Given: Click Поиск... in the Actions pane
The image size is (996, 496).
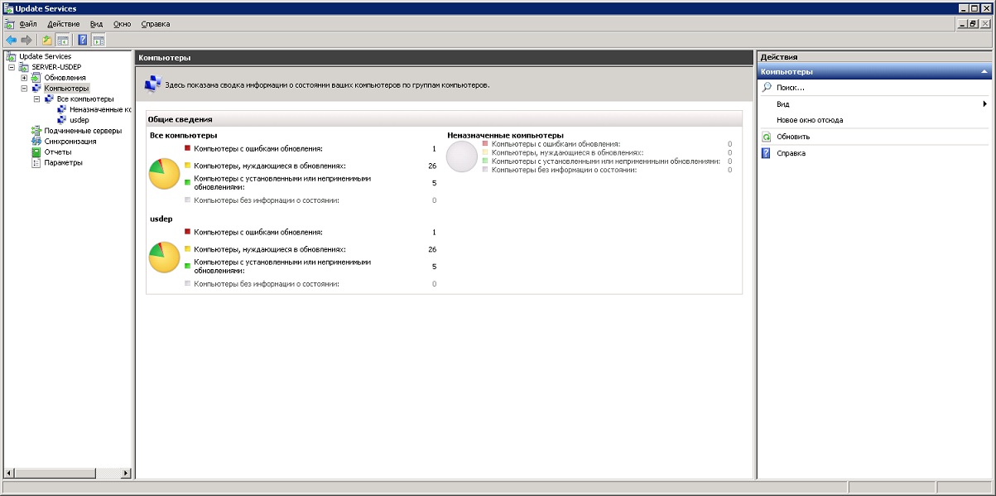Looking at the screenshot, I should tap(790, 88).
